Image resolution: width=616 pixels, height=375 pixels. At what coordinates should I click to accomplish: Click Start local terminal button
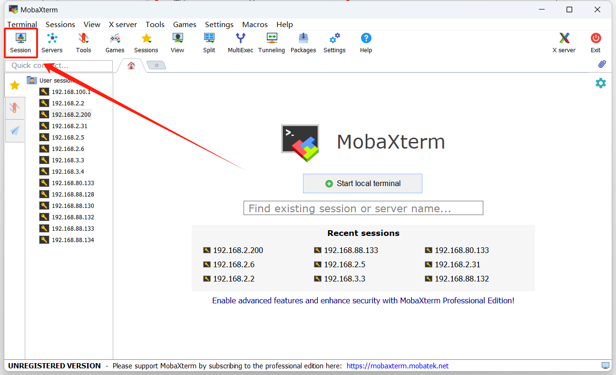(362, 184)
